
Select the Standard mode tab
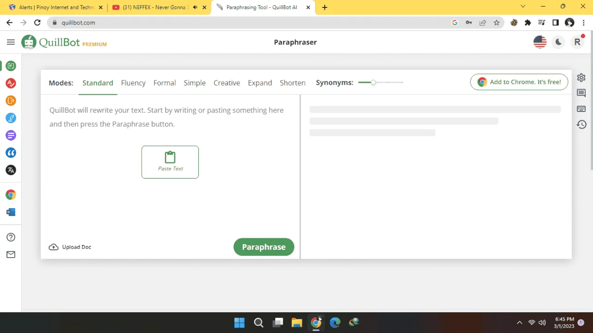coord(98,83)
